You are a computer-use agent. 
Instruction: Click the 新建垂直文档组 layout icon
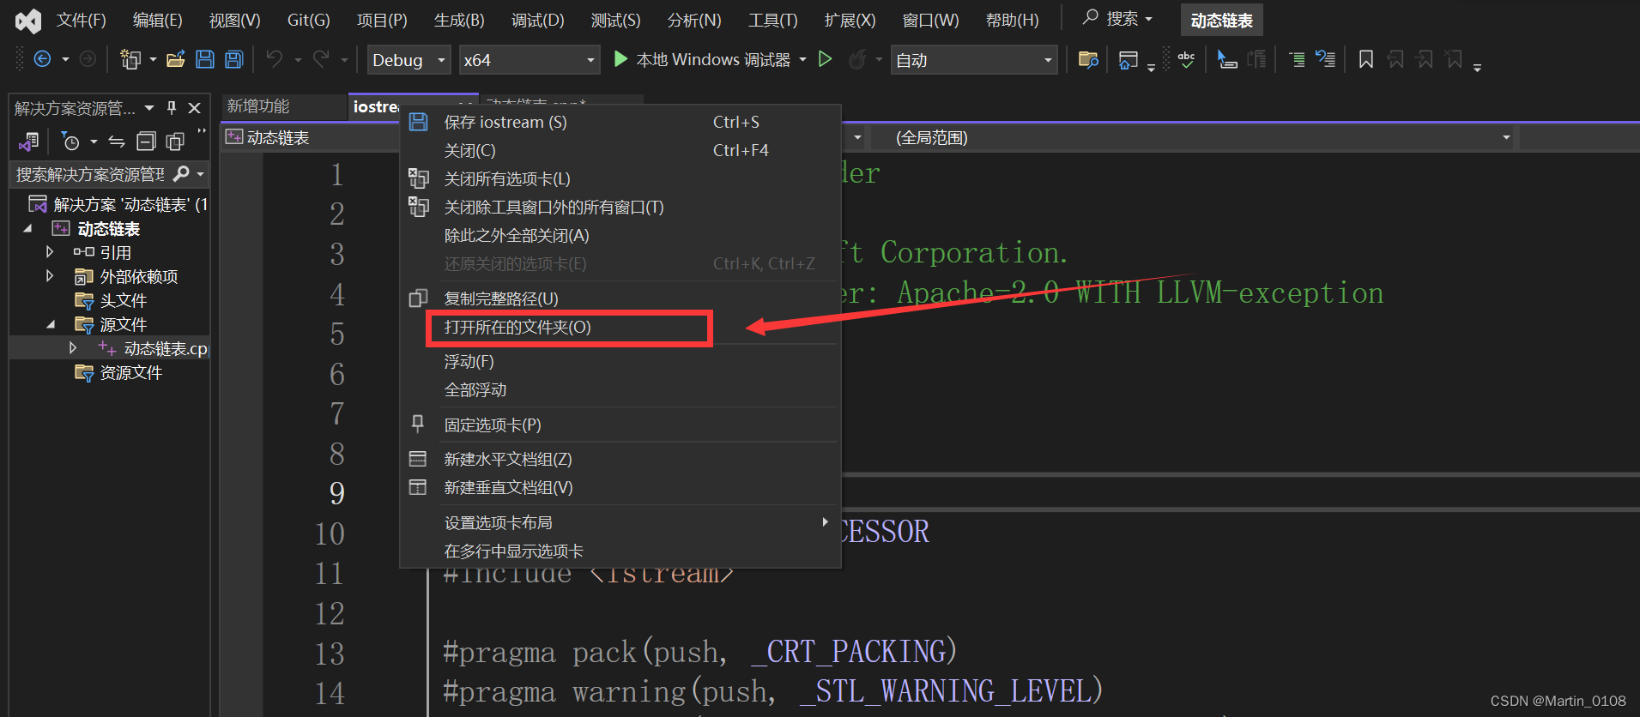click(418, 487)
